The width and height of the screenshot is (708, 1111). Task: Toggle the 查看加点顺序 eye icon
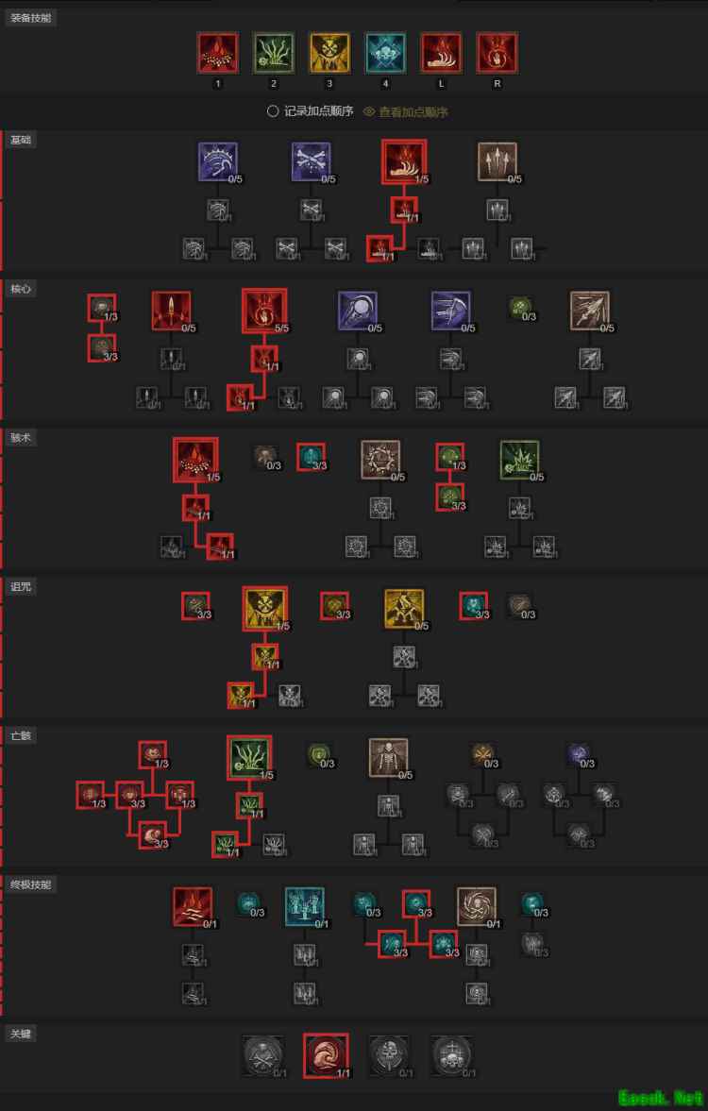coord(368,111)
